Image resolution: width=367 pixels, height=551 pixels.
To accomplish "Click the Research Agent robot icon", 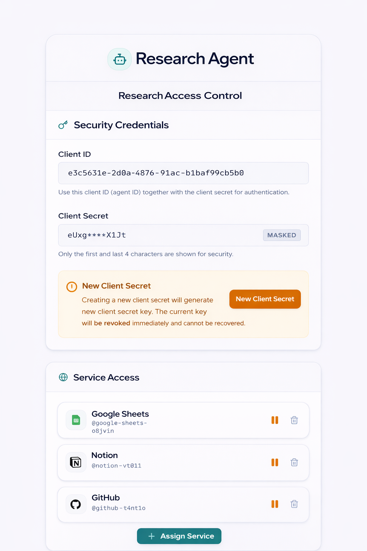I will pos(120,59).
